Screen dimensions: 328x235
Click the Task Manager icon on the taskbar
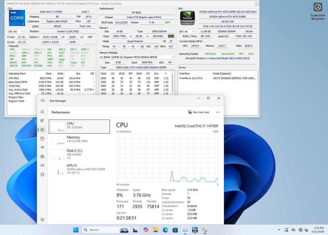pos(185,230)
